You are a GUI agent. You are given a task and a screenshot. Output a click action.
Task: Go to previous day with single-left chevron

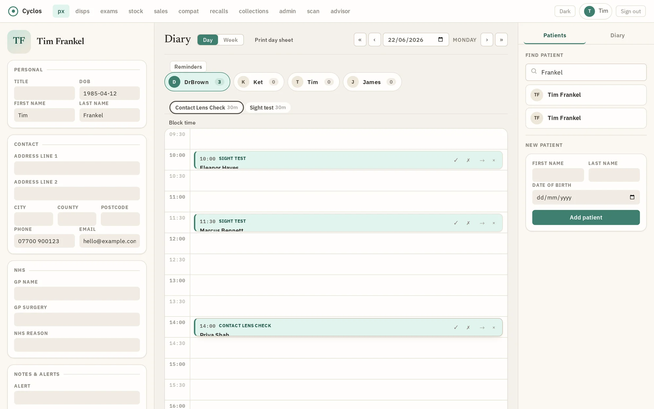(374, 40)
